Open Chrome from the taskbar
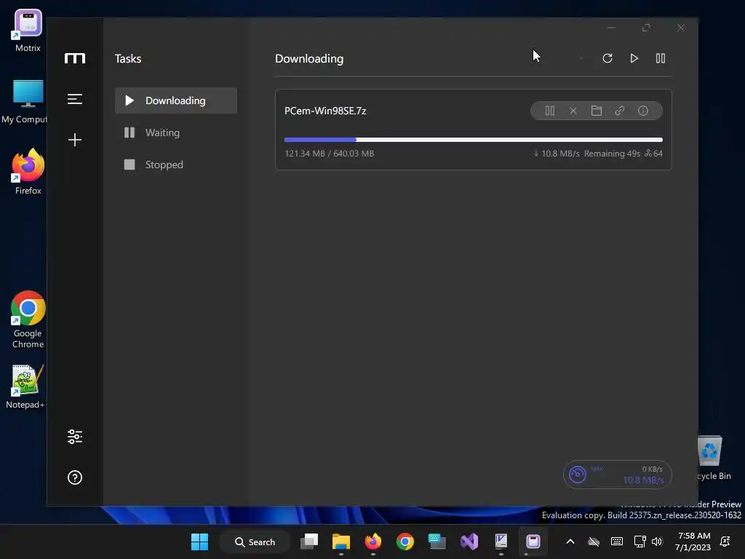This screenshot has width=745, height=559. pos(405,542)
